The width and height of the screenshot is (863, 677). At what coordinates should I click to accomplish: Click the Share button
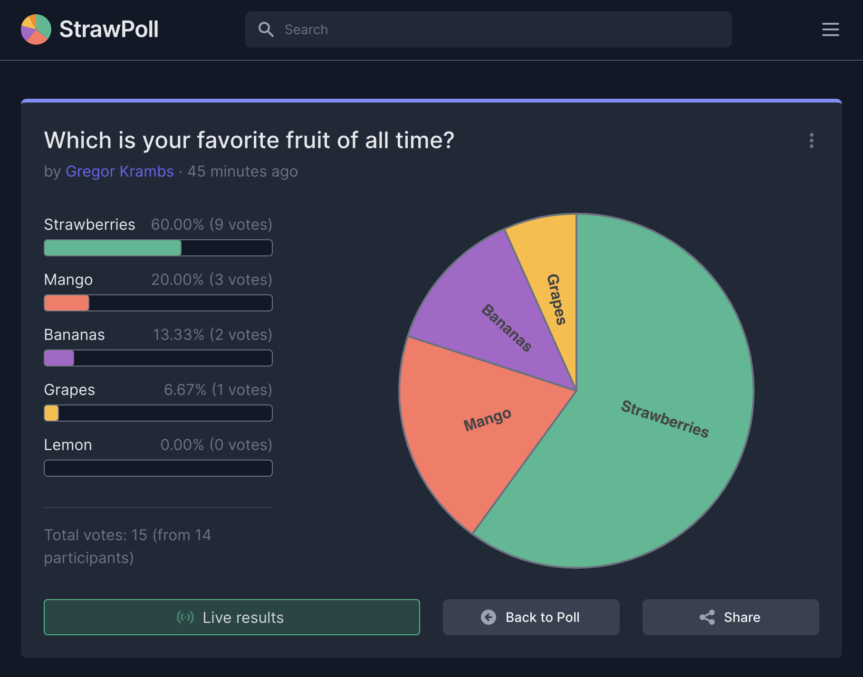(730, 617)
